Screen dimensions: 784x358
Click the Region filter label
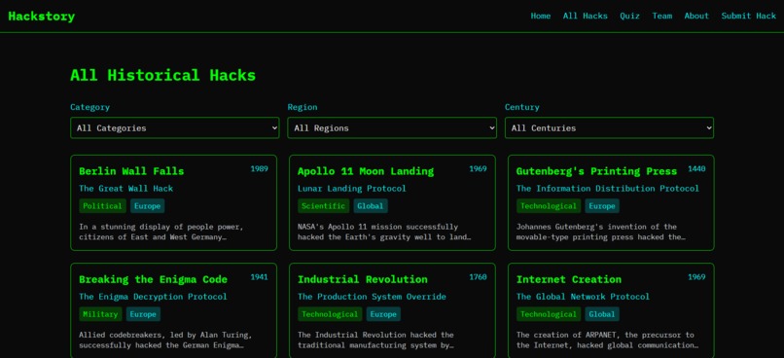coord(303,108)
